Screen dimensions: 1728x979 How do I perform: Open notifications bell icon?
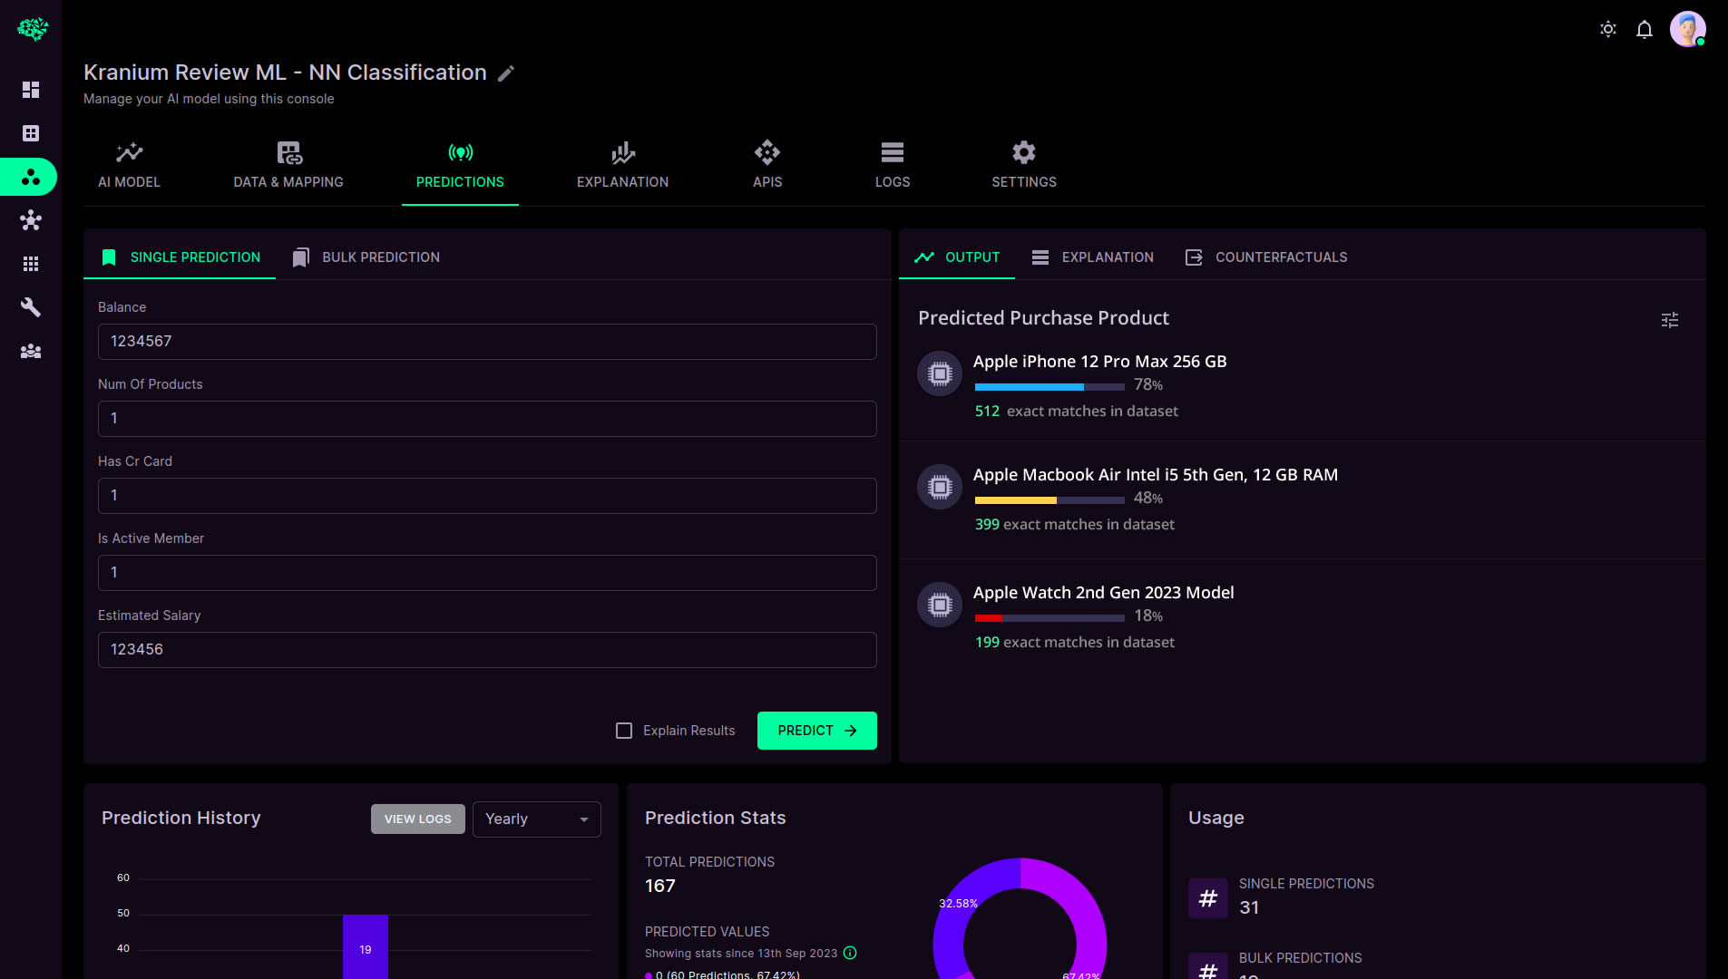pyautogui.click(x=1645, y=29)
